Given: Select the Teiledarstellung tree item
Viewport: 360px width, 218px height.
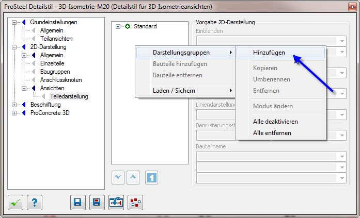Looking at the screenshot, I should 69,96.
